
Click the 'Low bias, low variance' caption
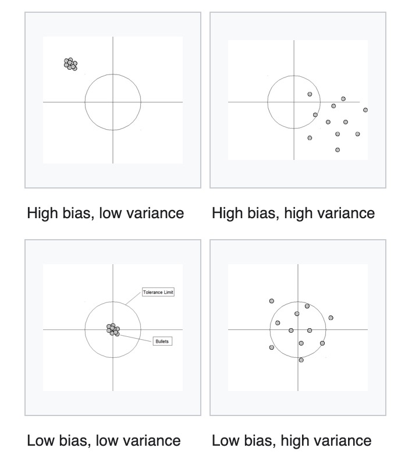[x=104, y=441]
